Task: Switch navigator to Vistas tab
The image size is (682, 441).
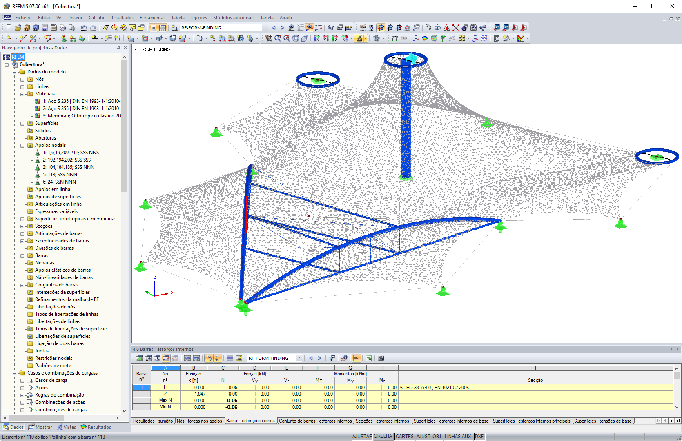Action: [67, 427]
